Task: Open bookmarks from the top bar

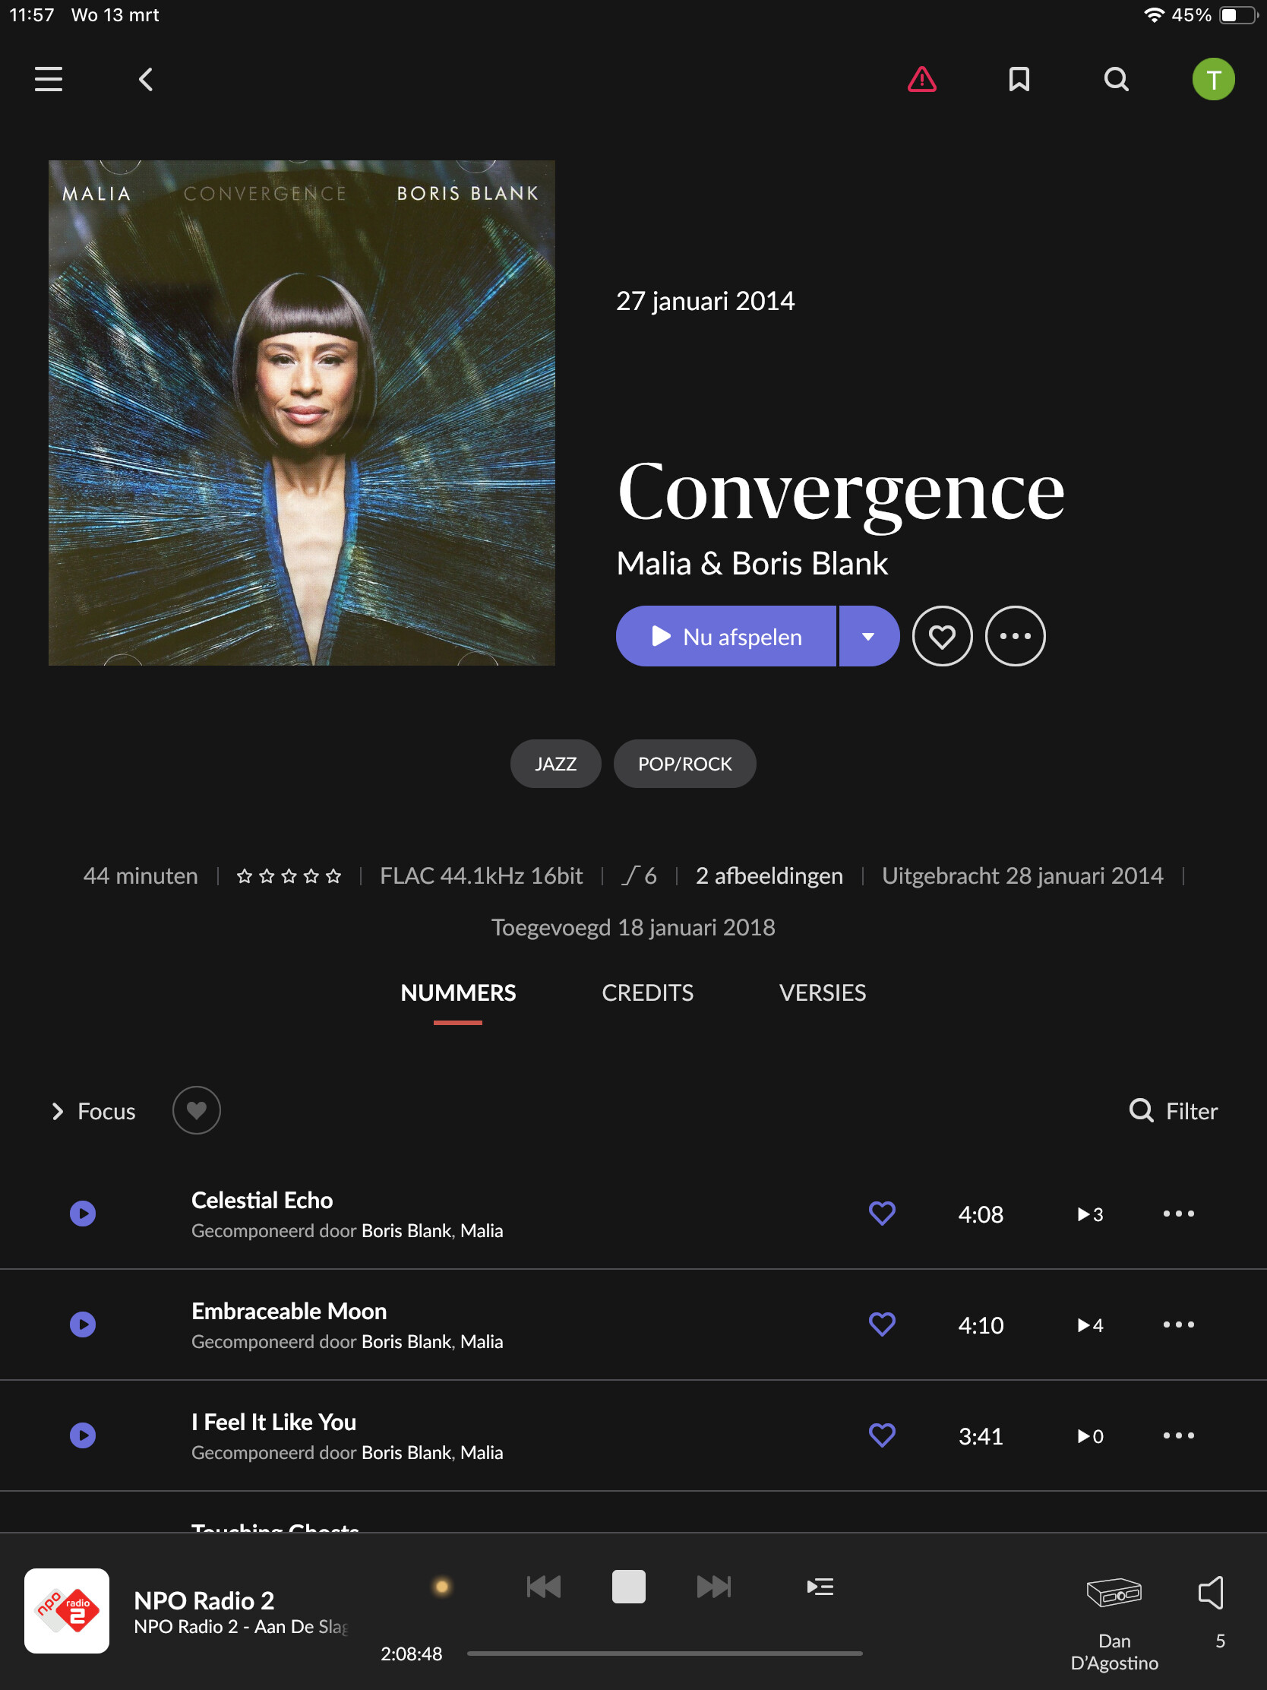Action: pos(1019,79)
